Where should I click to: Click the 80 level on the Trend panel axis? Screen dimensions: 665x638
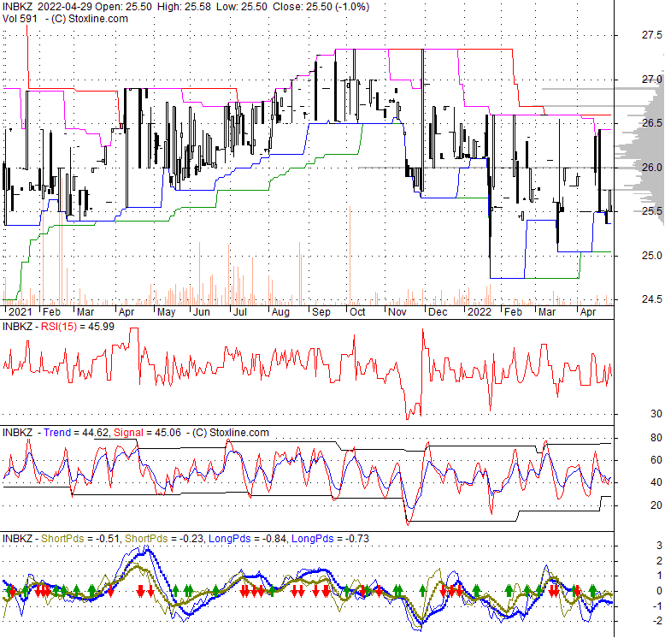[x=656, y=438]
